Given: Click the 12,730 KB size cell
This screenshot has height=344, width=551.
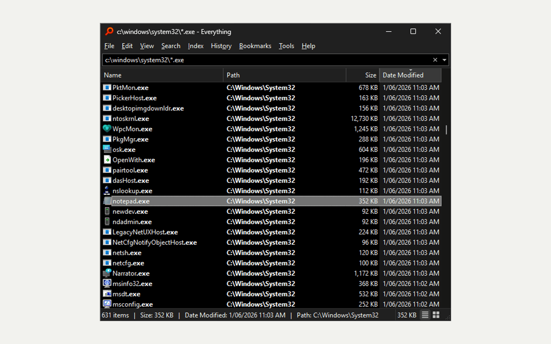Looking at the screenshot, I should (x=364, y=118).
